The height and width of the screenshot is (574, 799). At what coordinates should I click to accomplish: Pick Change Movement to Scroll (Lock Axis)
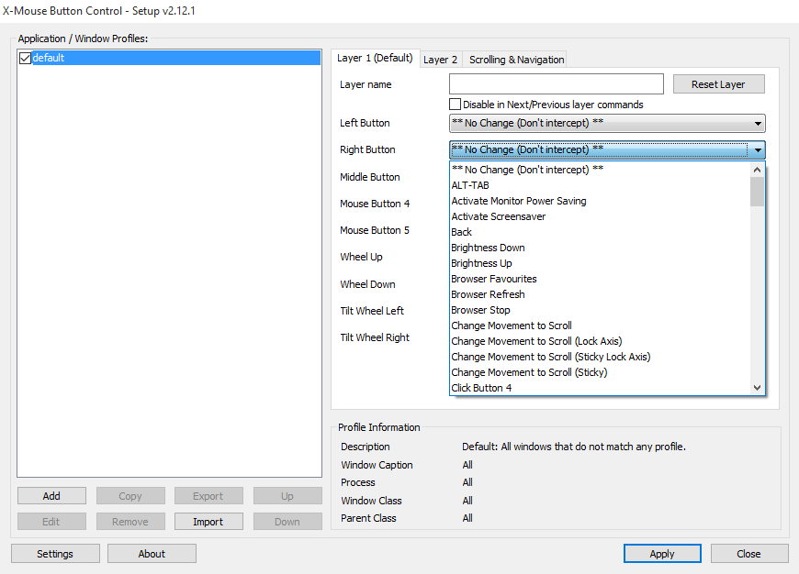pyautogui.click(x=601, y=341)
